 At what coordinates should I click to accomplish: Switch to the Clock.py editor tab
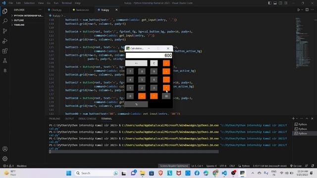56,10
